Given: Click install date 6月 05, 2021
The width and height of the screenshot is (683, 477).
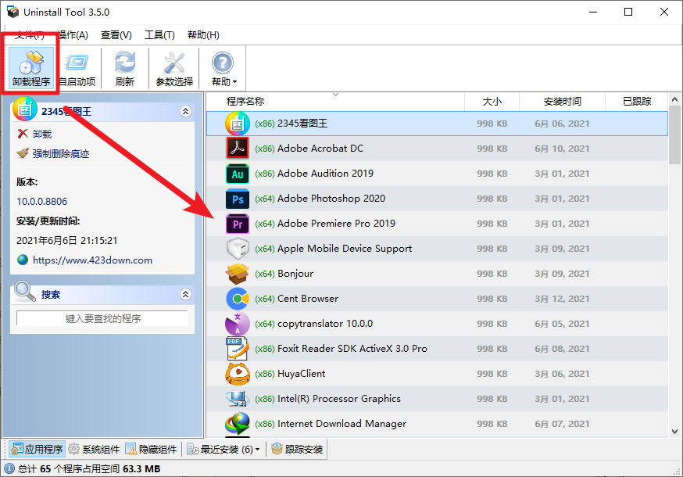Looking at the screenshot, I should [561, 324].
